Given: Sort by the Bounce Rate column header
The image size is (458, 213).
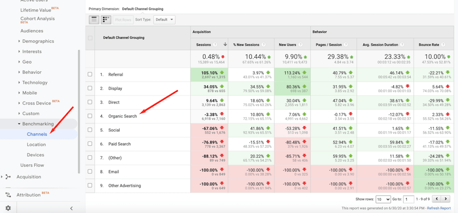Looking at the screenshot, I should (x=429, y=45).
